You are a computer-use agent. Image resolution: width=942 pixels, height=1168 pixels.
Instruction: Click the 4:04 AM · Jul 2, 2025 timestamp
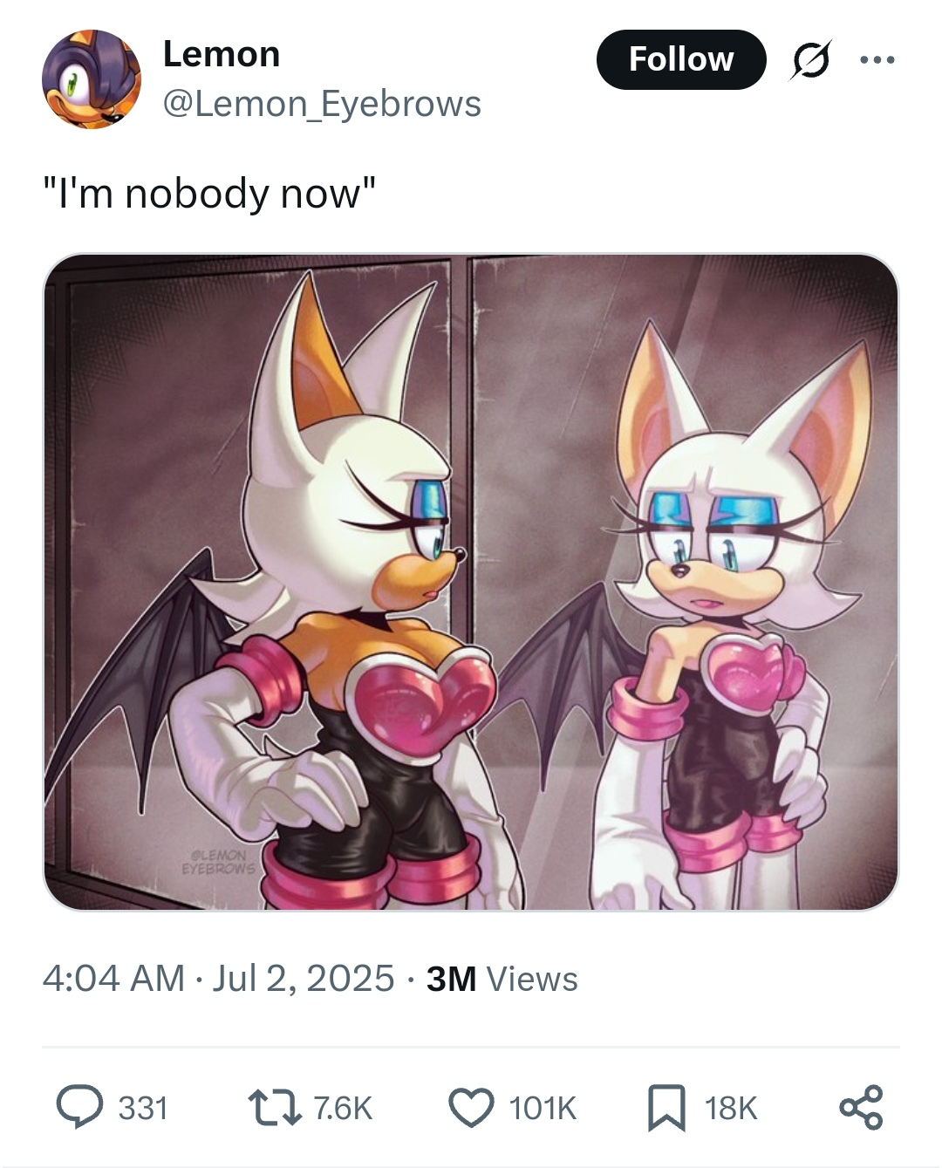pos(218,979)
